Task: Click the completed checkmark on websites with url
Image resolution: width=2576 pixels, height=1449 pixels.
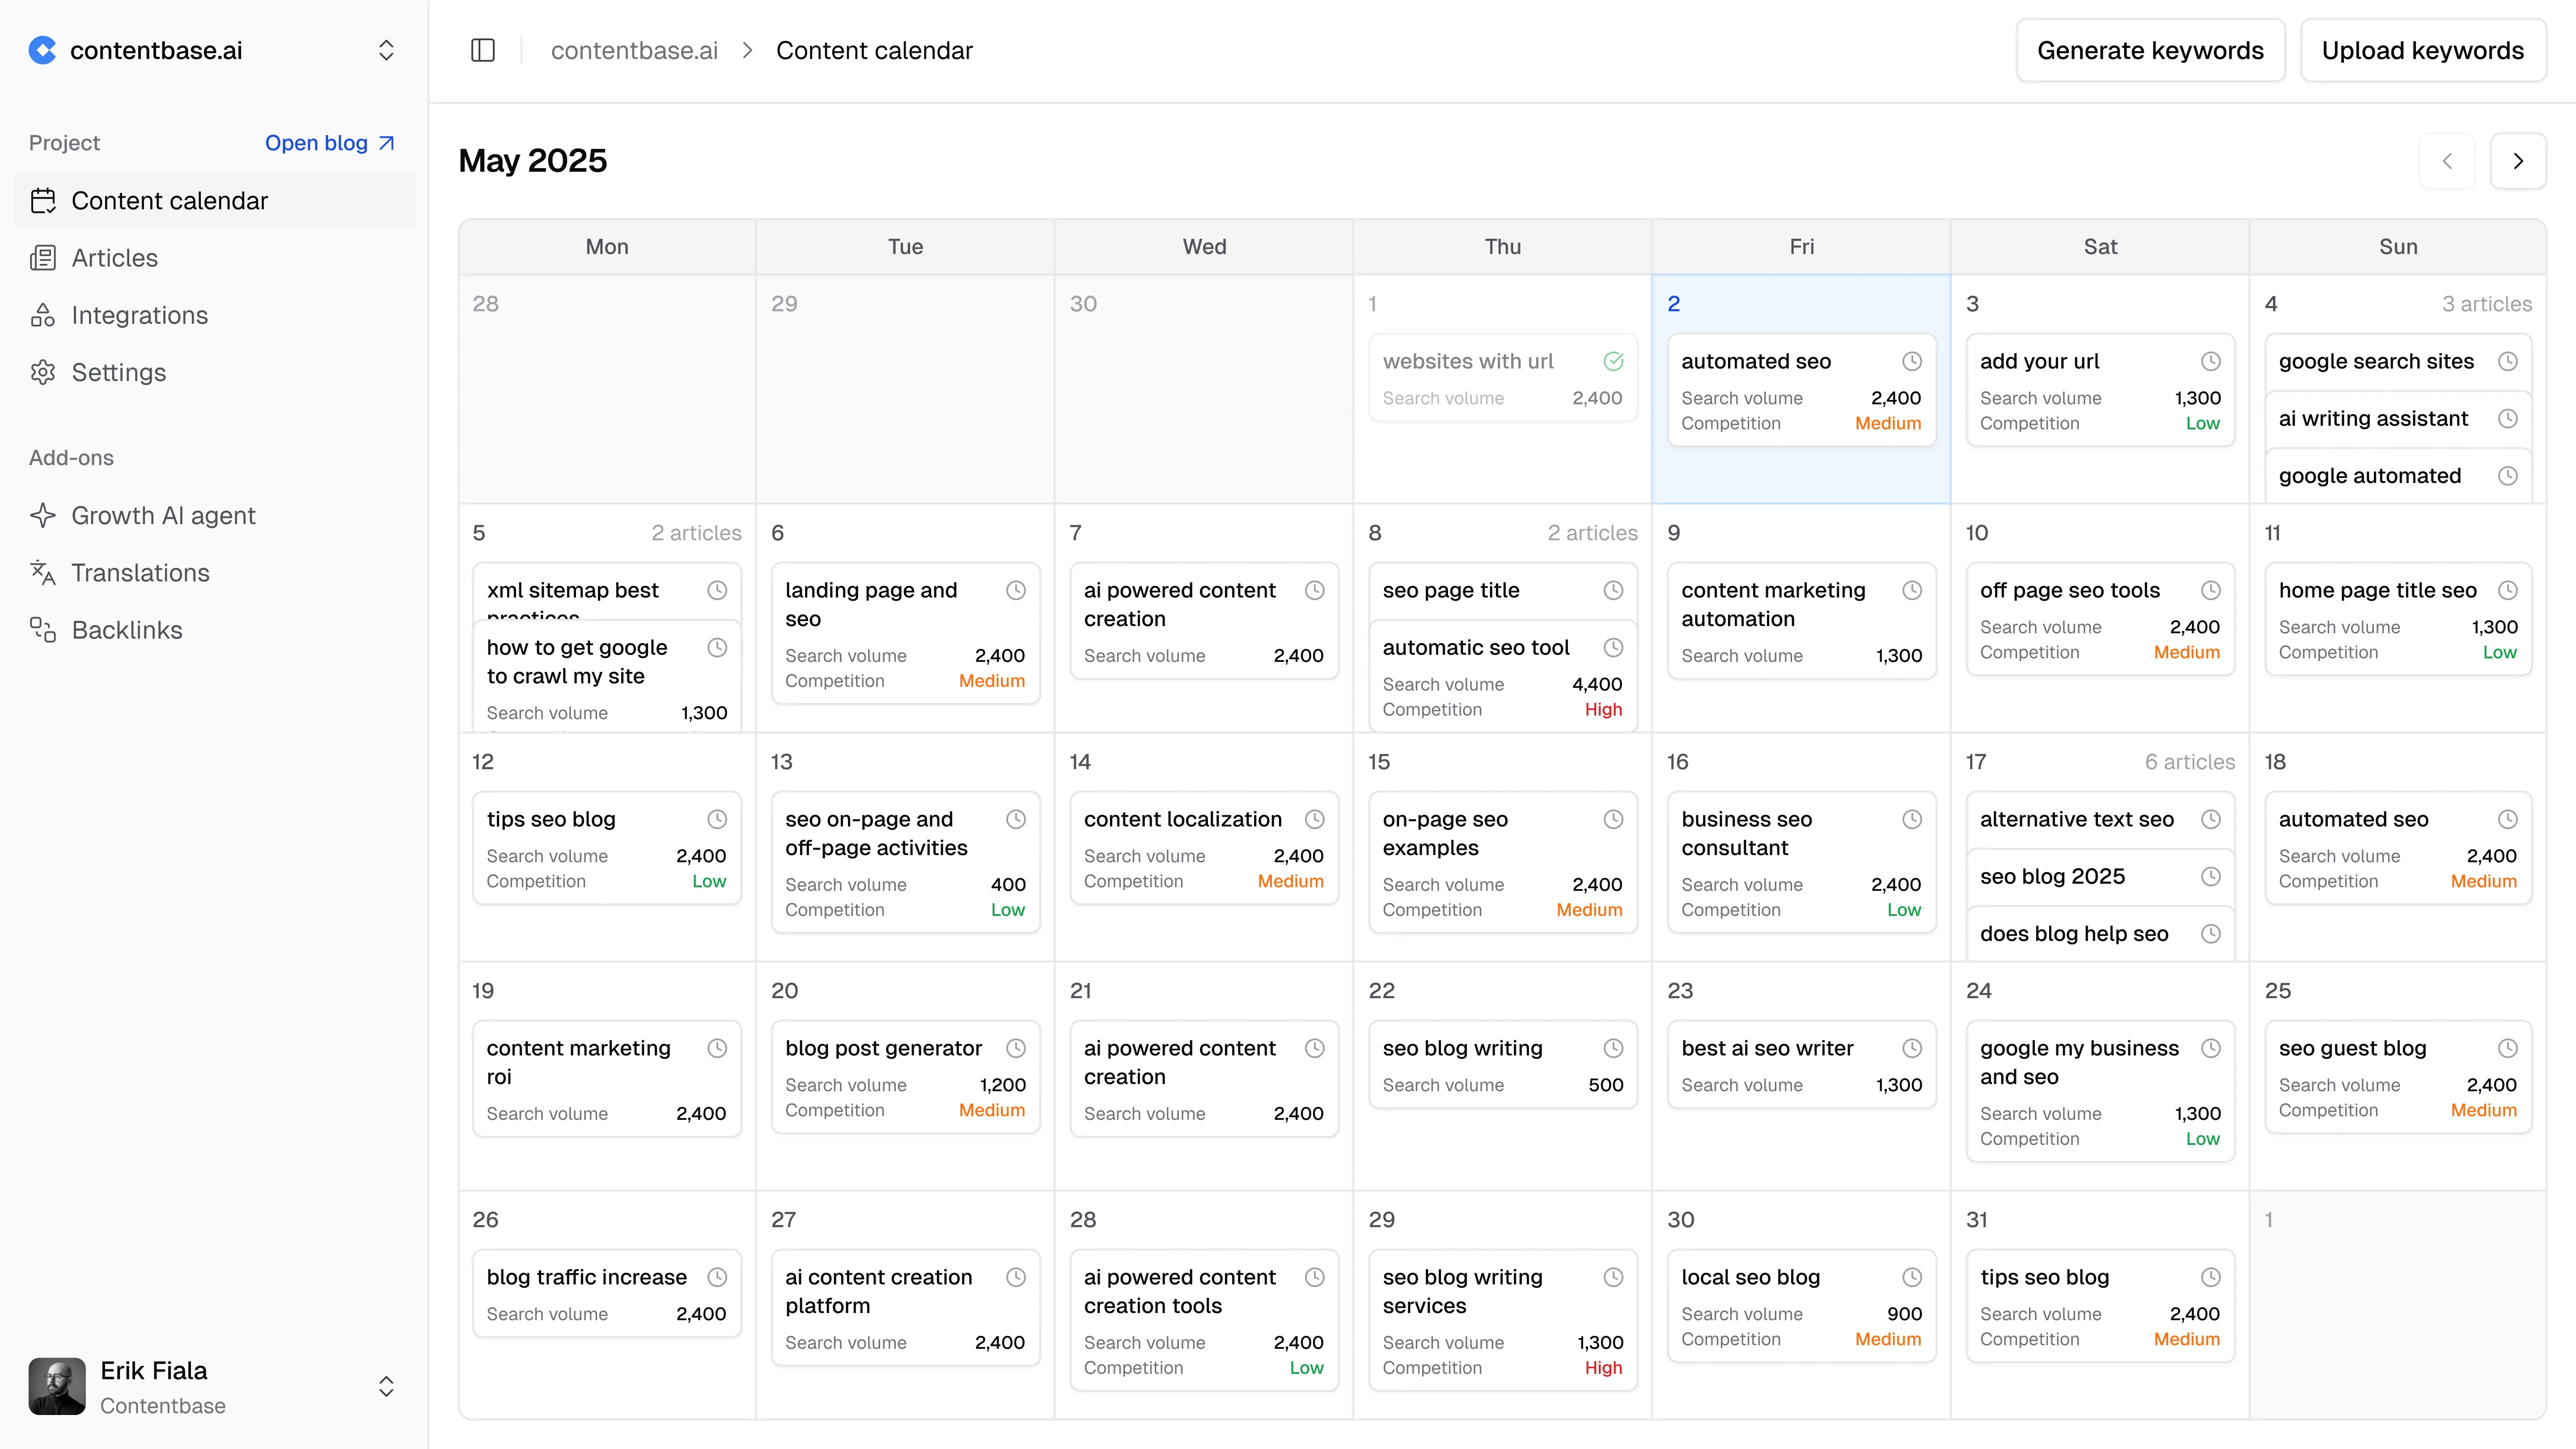Action: click(1614, 361)
